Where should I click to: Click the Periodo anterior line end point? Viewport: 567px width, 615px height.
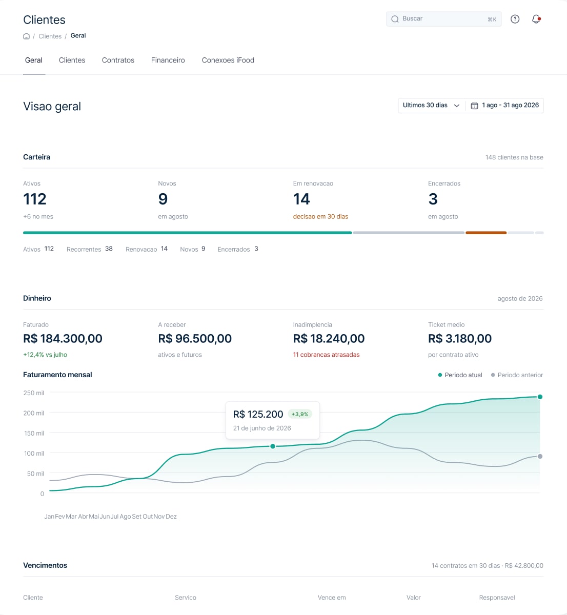click(540, 457)
